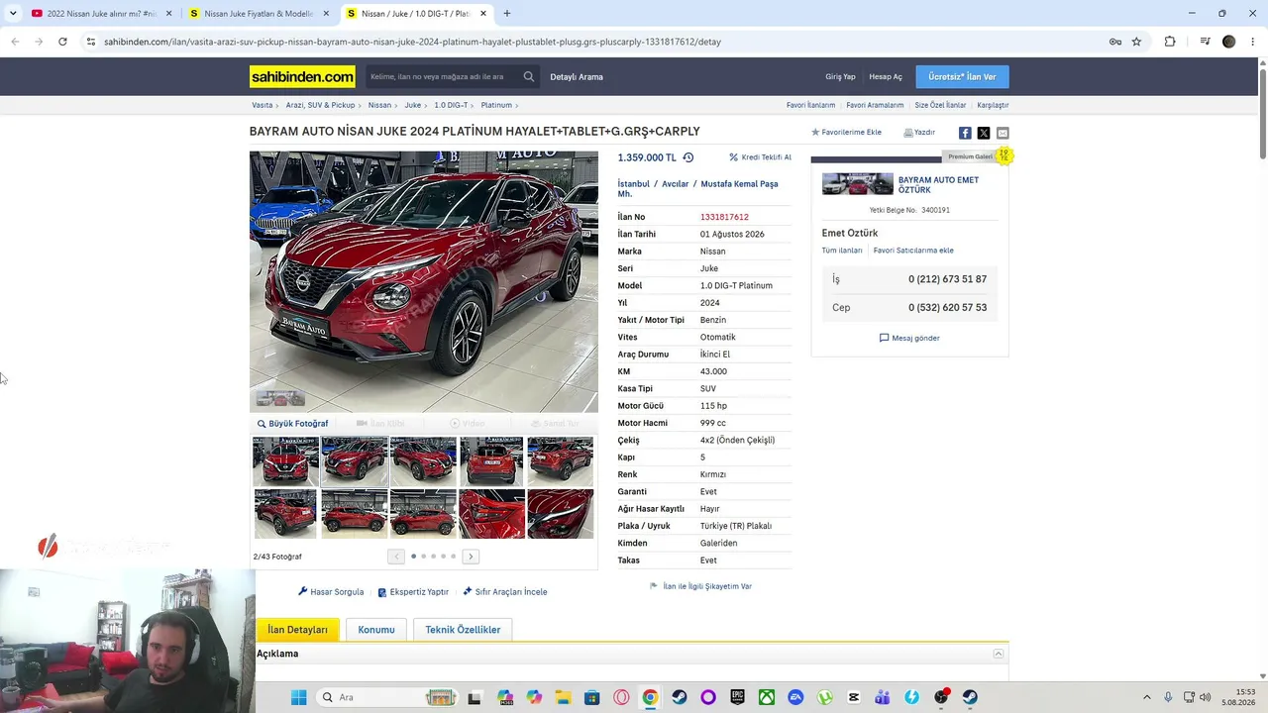Screen dimensions: 1268x713
Task: Share the listing on X
Action: [x=984, y=133]
